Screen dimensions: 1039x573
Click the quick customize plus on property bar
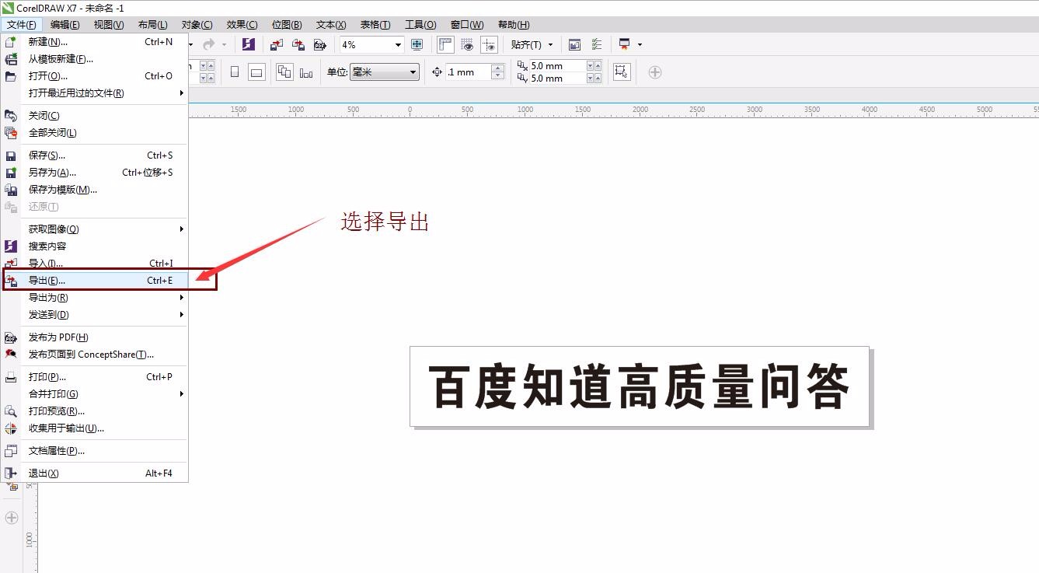tap(655, 72)
